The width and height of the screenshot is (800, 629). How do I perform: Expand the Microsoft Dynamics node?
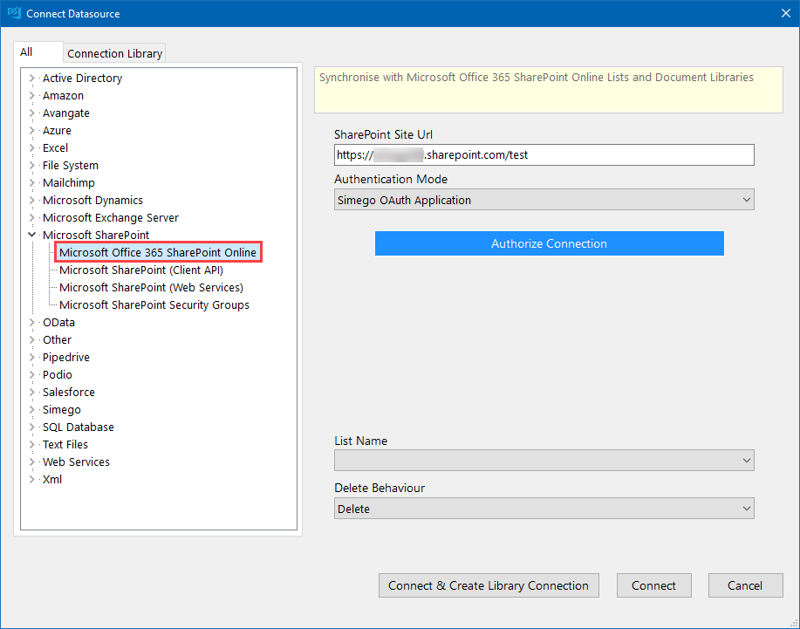(x=31, y=200)
